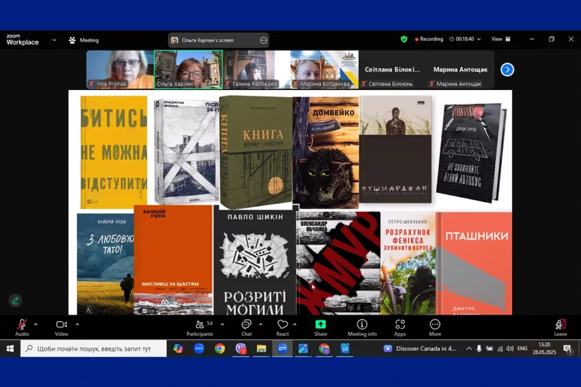Open File Explorer from the taskbar

coord(262,348)
